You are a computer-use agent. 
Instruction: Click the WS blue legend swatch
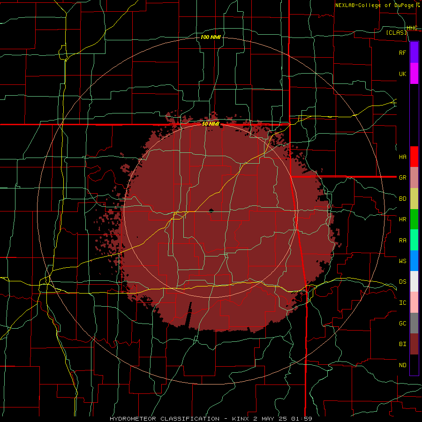pyautogui.click(x=414, y=261)
